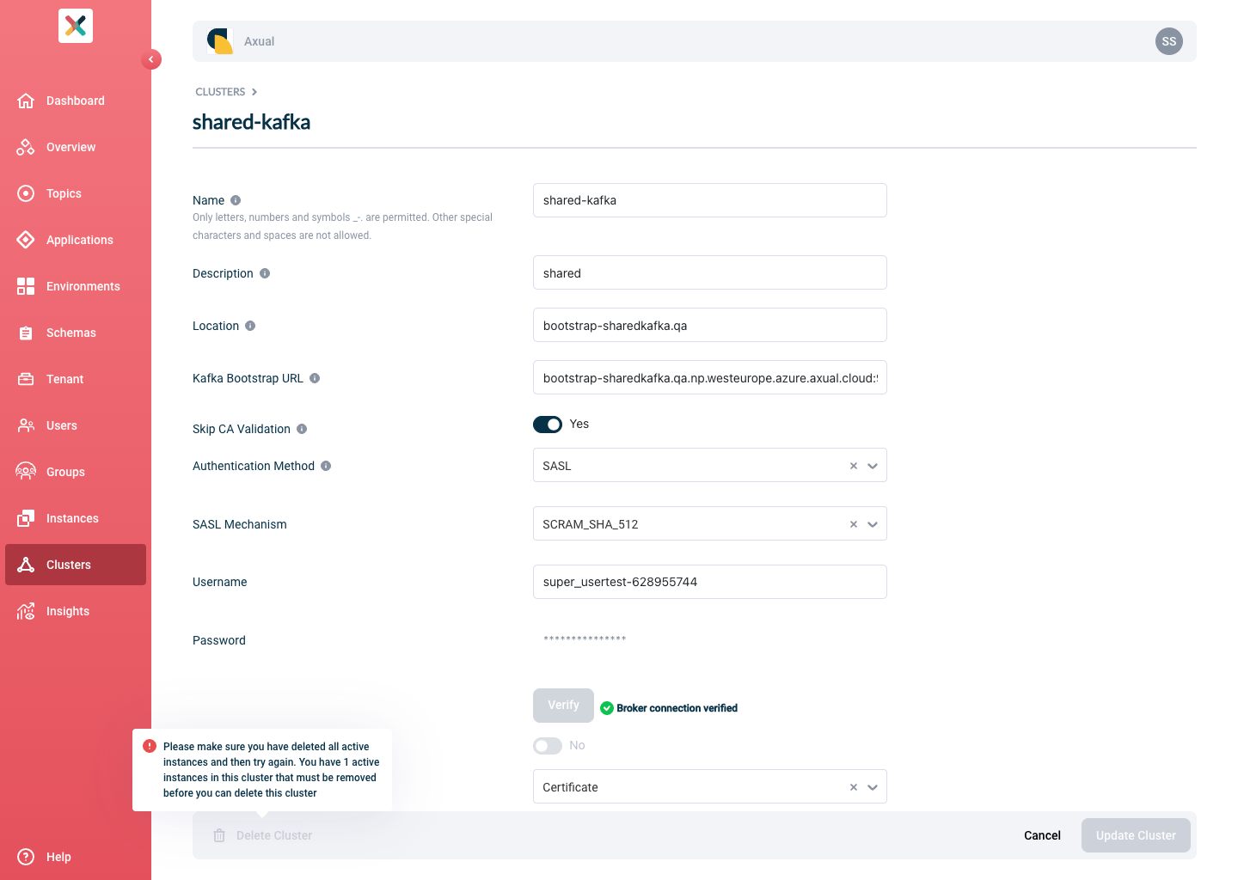Open the SCRAM_SHA_512 mechanism combo box
1238x880 pixels.
(710, 523)
